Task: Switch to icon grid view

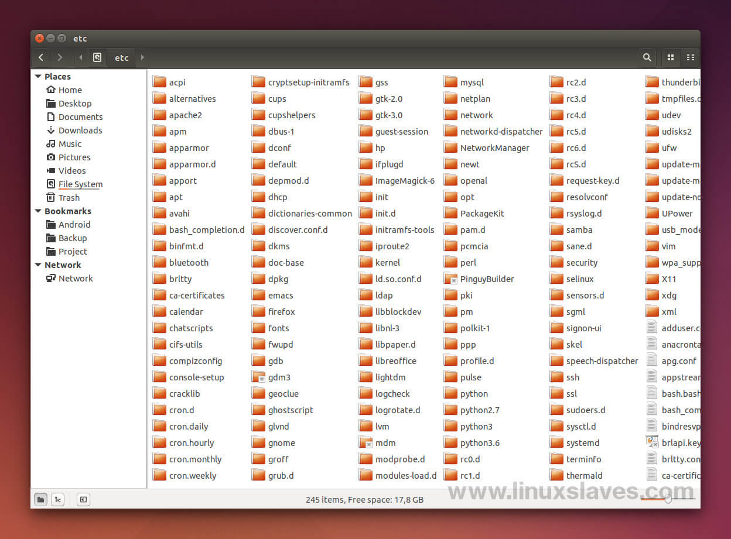Action: 671,57
